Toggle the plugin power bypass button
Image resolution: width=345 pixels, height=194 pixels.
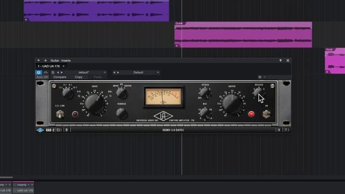coord(38,72)
